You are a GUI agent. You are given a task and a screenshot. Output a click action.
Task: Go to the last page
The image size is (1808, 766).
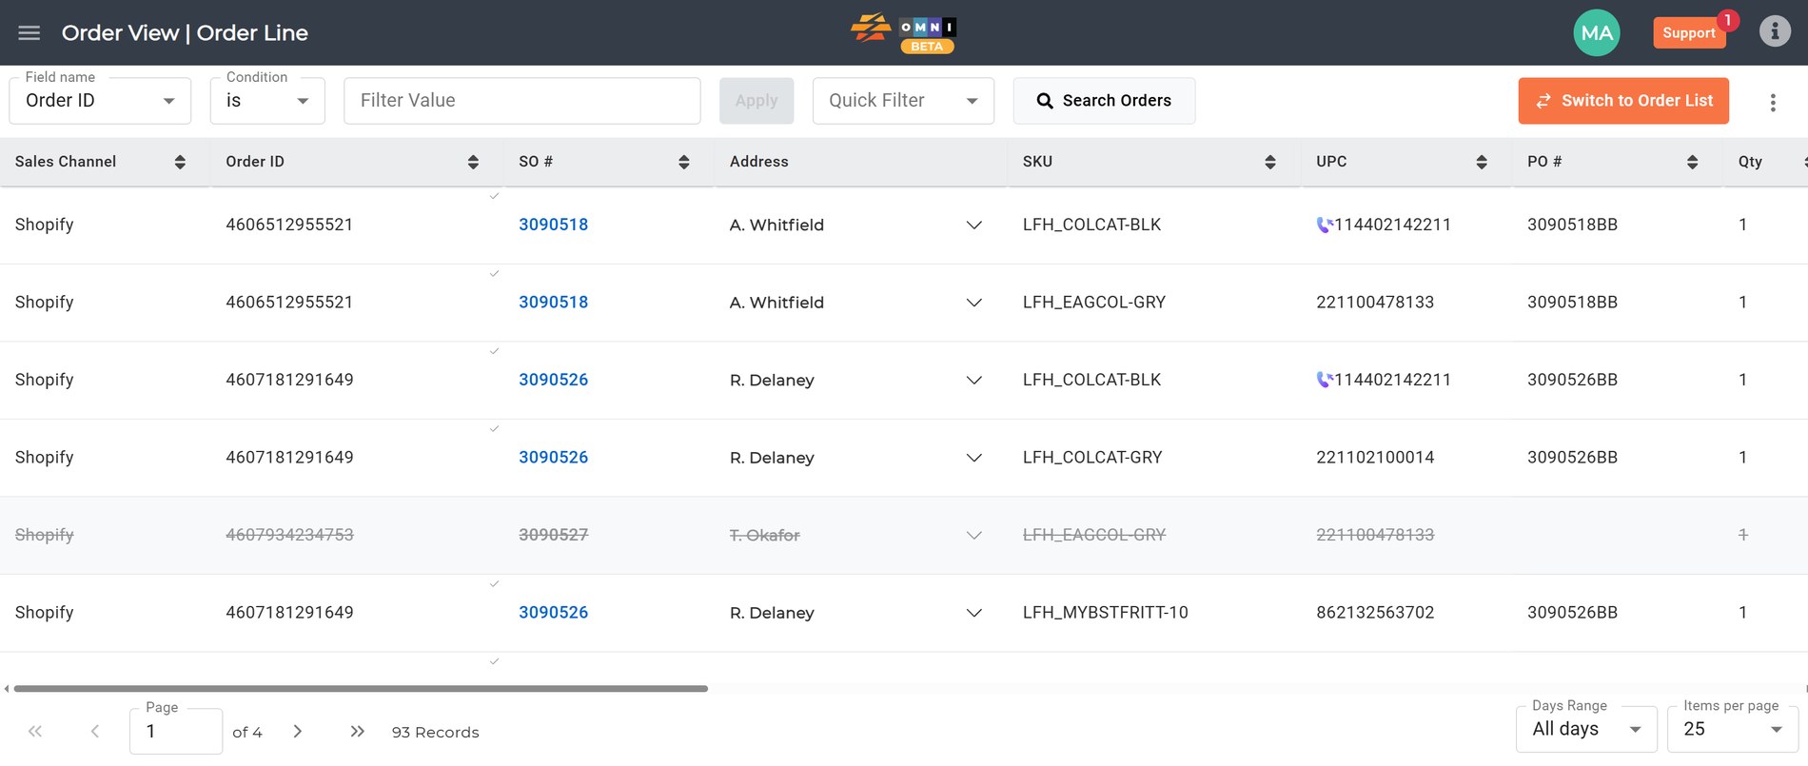point(357,732)
